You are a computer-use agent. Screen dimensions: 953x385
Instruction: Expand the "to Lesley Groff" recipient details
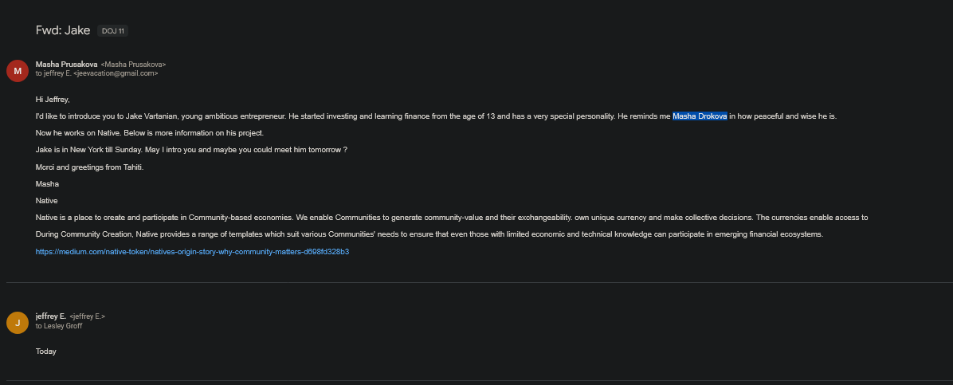click(59, 325)
